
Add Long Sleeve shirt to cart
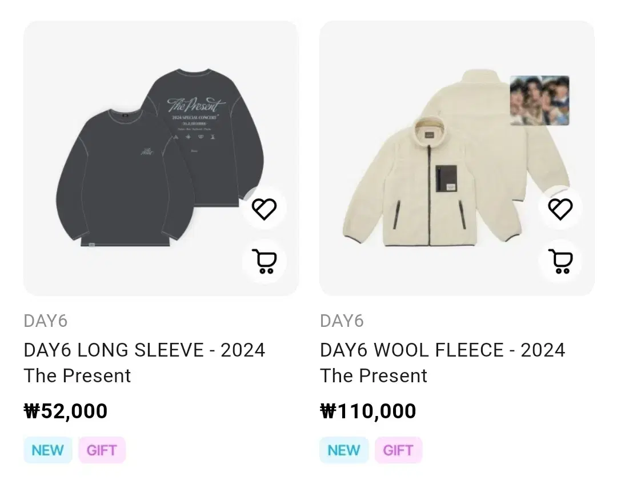coord(264,261)
